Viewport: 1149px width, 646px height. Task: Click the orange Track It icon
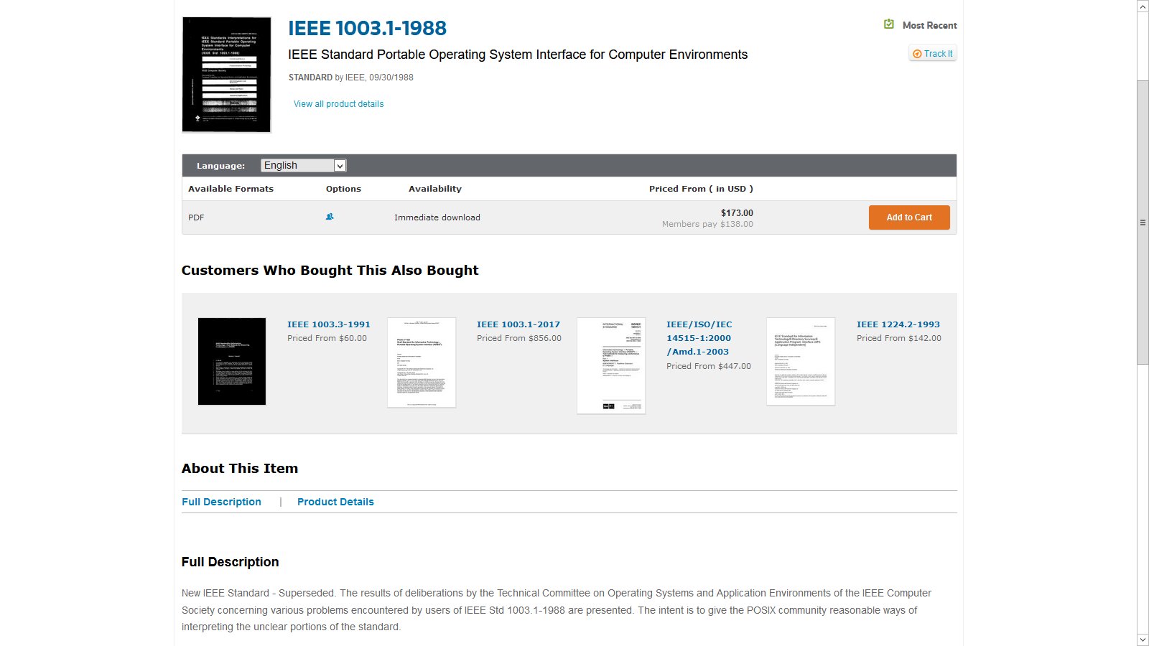pyautogui.click(x=917, y=54)
